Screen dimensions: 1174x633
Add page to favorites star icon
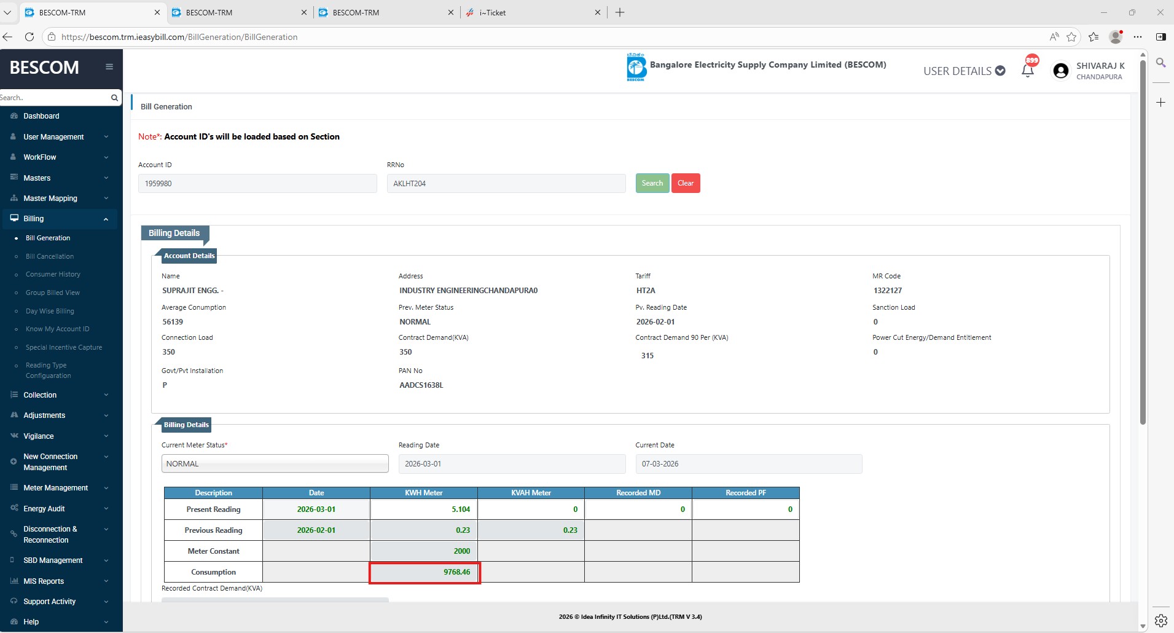point(1071,37)
